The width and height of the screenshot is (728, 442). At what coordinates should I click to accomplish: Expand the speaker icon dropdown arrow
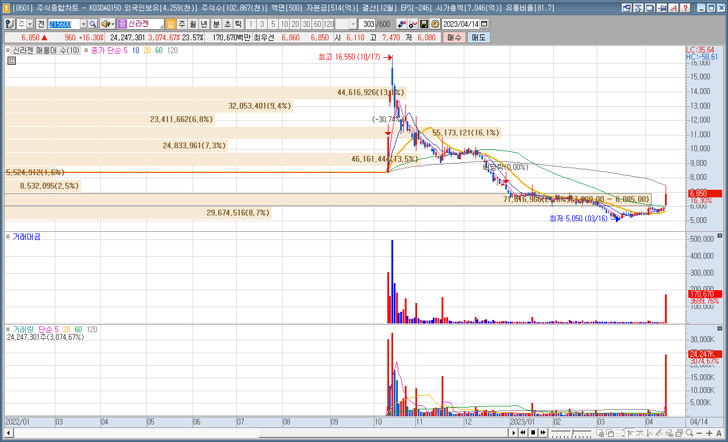[x=113, y=24]
